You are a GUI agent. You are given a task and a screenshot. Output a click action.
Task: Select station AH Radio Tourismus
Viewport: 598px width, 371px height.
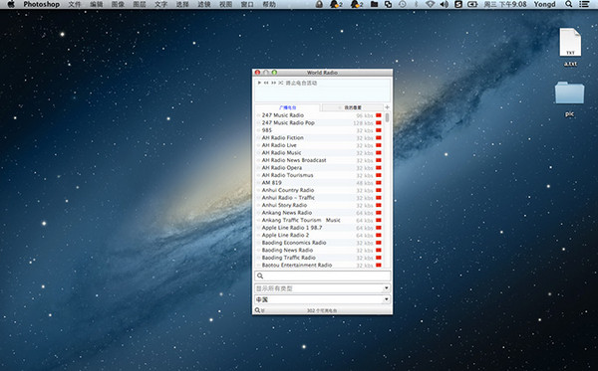(x=288, y=175)
